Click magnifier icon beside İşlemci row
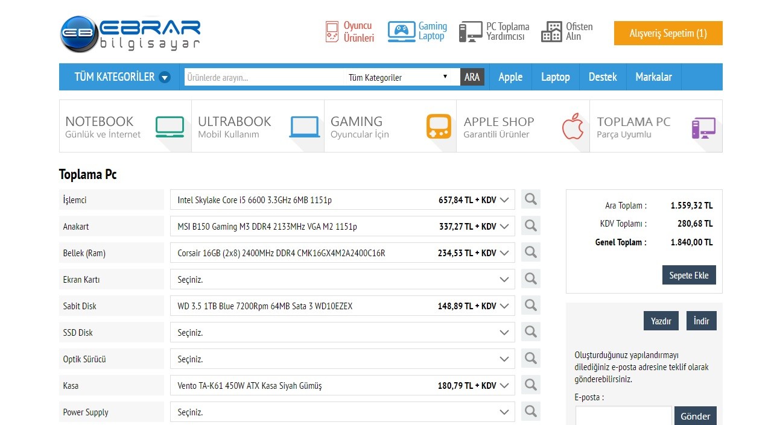The height and width of the screenshot is (425, 774). click(530, 200)
